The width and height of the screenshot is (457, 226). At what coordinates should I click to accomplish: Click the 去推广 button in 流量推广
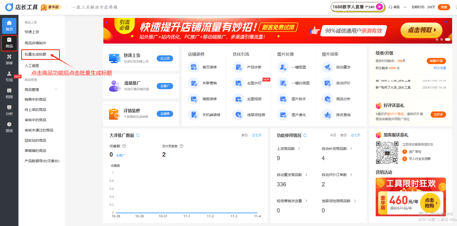pyautogui.click(x=165, y=86)
